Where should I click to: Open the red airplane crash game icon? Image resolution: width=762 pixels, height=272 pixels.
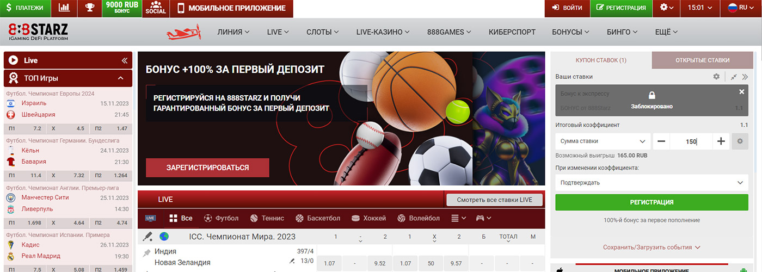(x=183, y=33)
